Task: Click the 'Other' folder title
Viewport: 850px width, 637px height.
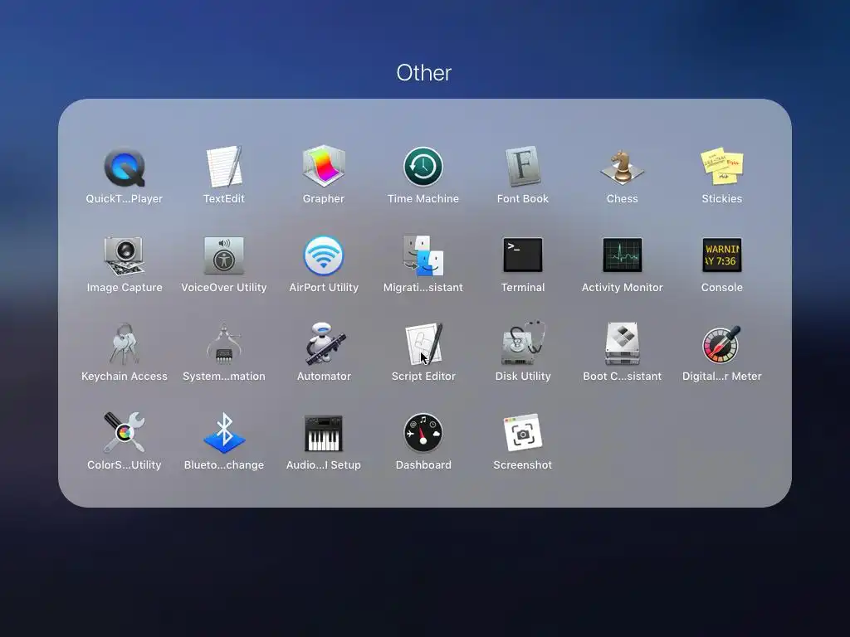Action: [424, 73]
